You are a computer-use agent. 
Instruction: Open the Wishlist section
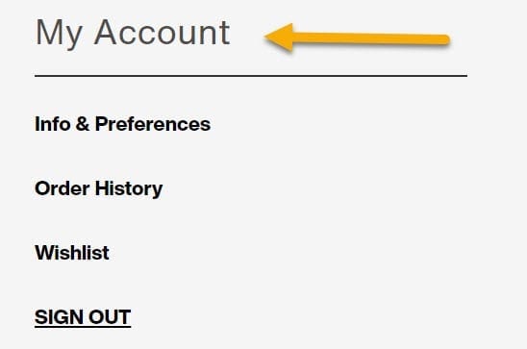coord(72,253)
